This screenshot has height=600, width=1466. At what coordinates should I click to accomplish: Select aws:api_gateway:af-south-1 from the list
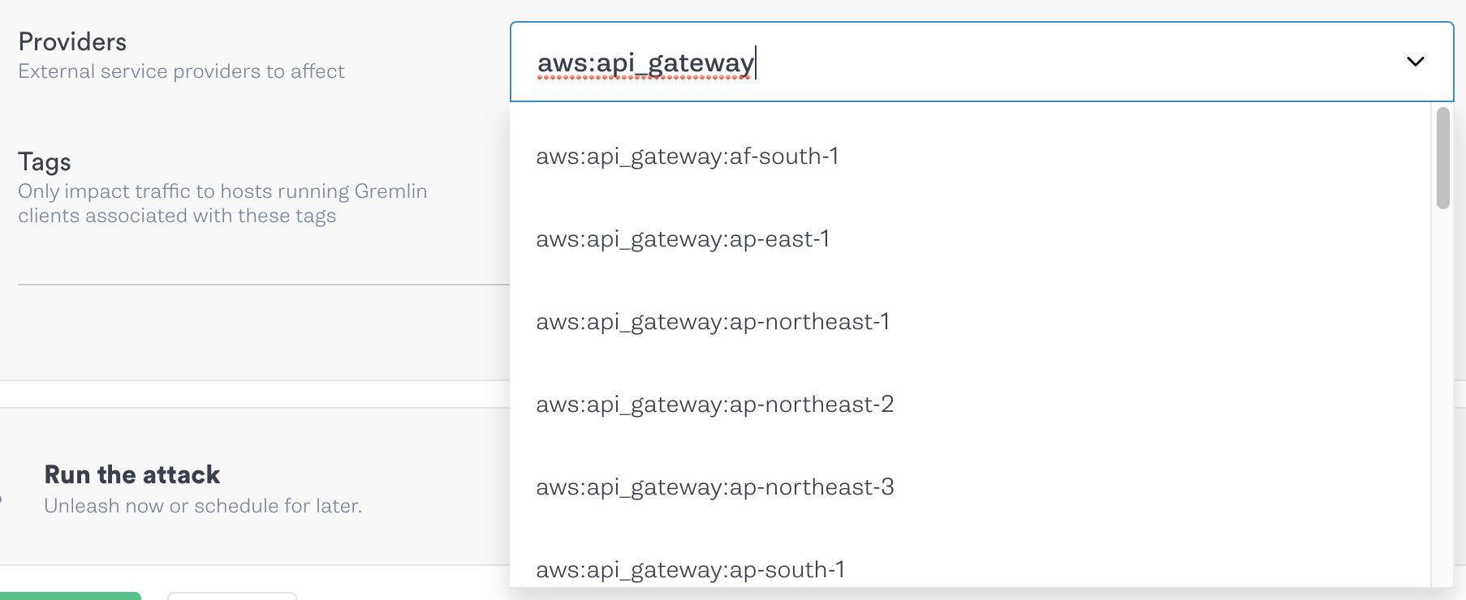point(688,156)
